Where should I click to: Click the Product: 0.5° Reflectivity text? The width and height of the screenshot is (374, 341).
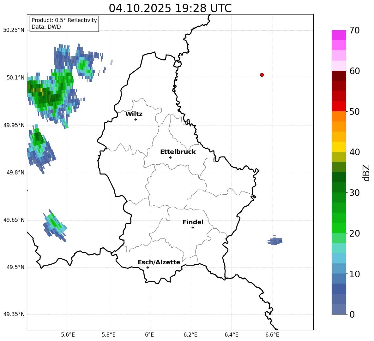pos(64,20)
